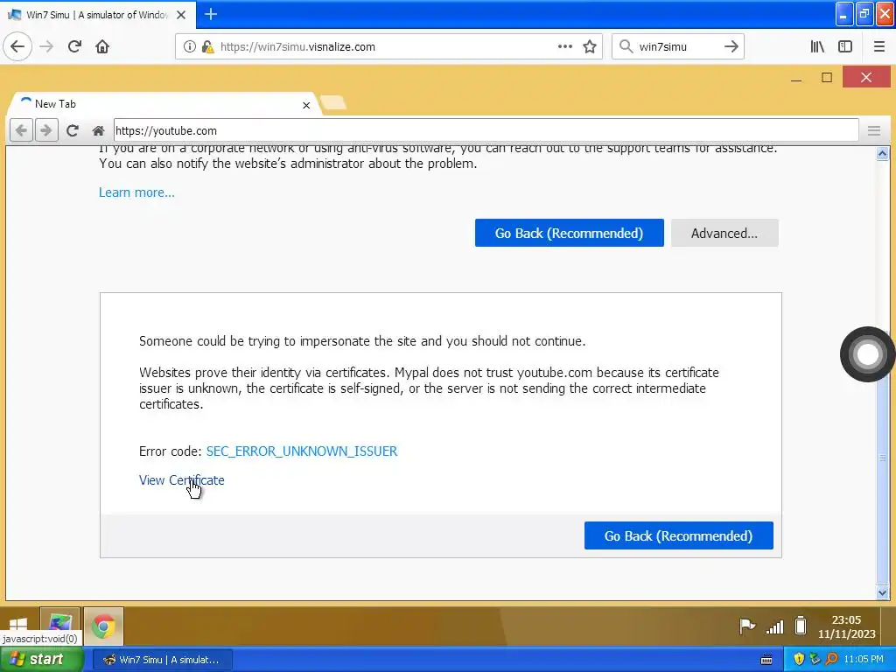Submit the win7simu search with arrow
This screenshot has height=672, width=896.
(x=731, y=47)
